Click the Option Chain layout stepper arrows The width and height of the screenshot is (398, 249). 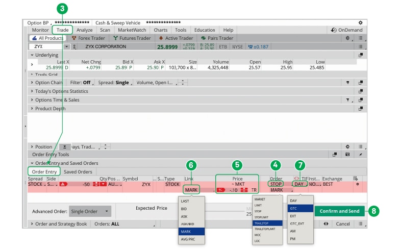[x=183, y=82]
